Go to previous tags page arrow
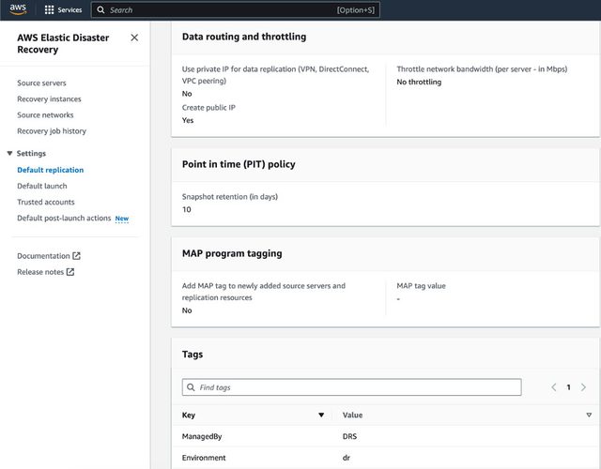Image resolution: width=601 pixels, height=469 pixels. click(x=553, y=387)
